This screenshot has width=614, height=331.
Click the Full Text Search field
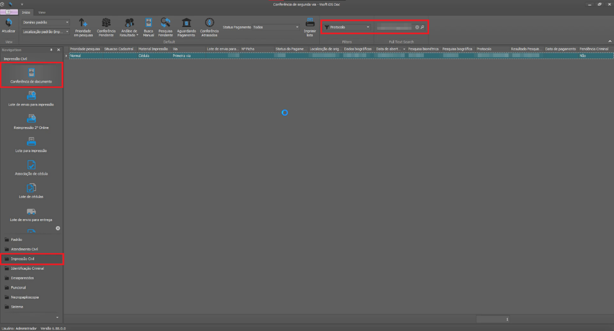394,27
